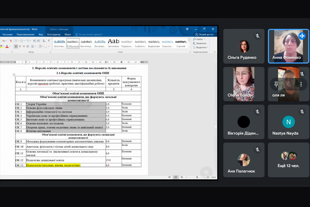This screenshot has width=310, height=207.
Task: Switch to the Макет table tab
Action: tap(68, 34)
